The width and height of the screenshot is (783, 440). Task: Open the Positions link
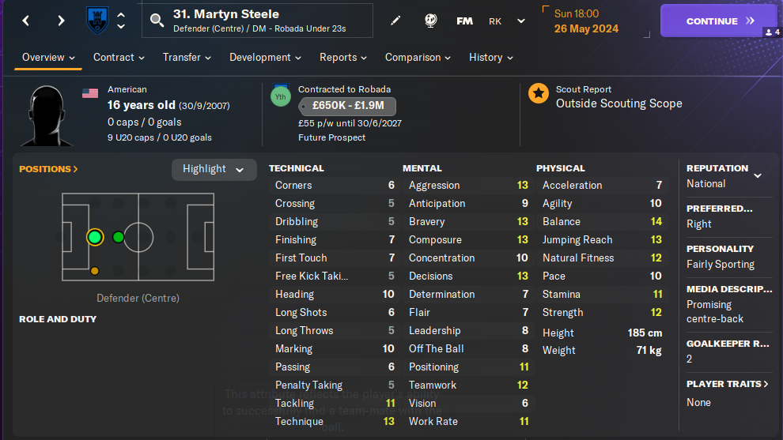click(48, 169)
